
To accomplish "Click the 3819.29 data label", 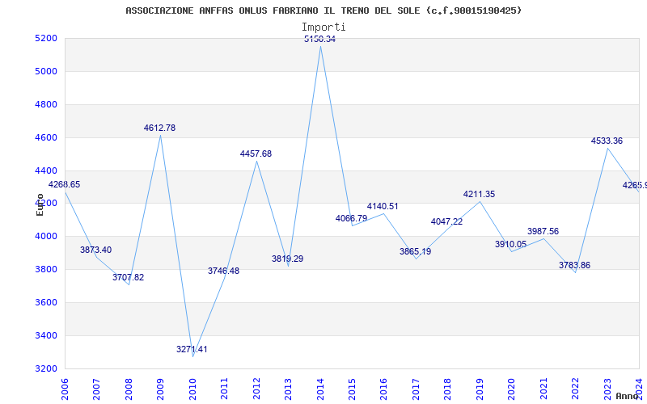I will 288,259.
